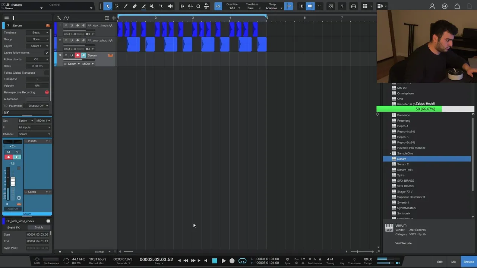Open the Quantize panel Q icon

coord(198,6)
